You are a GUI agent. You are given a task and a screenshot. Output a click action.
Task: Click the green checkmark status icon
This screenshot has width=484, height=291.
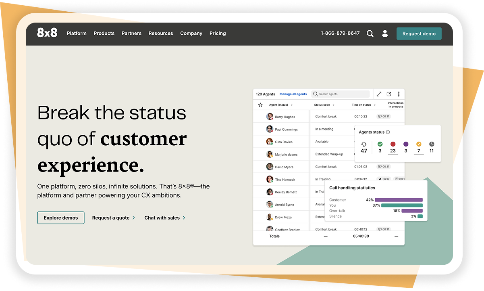pos(380,144)
